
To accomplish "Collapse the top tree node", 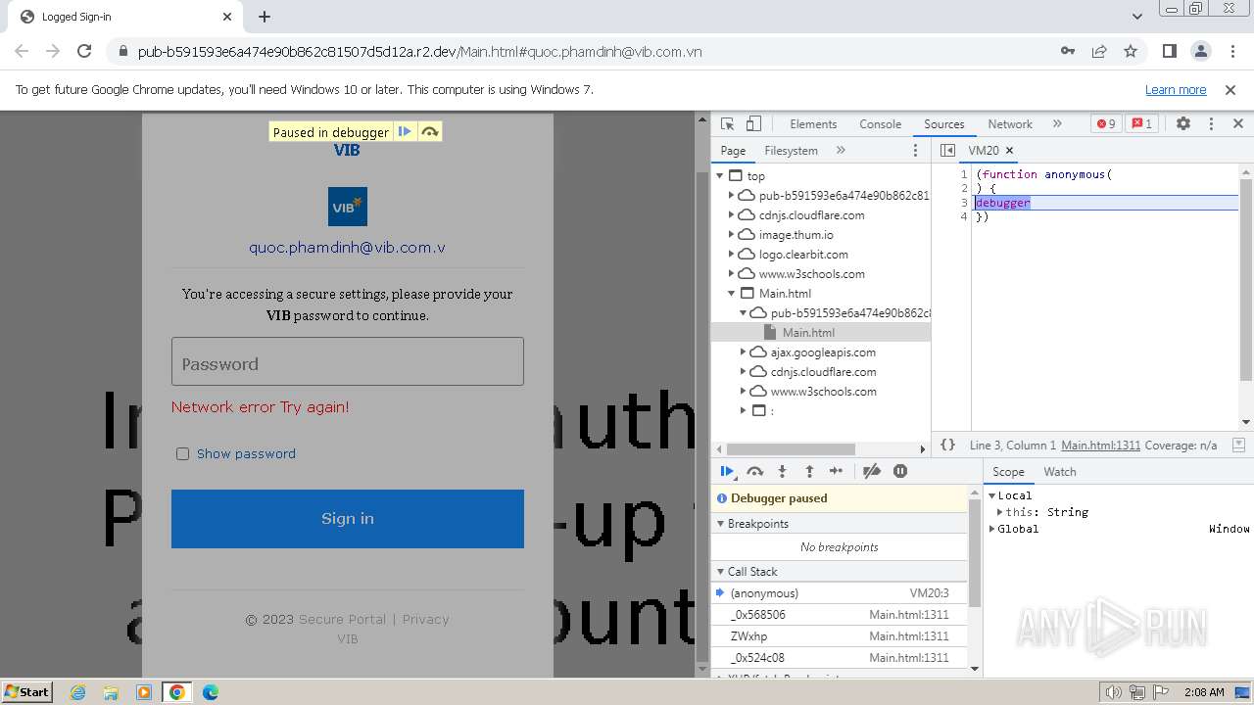I will coord(720,176).
